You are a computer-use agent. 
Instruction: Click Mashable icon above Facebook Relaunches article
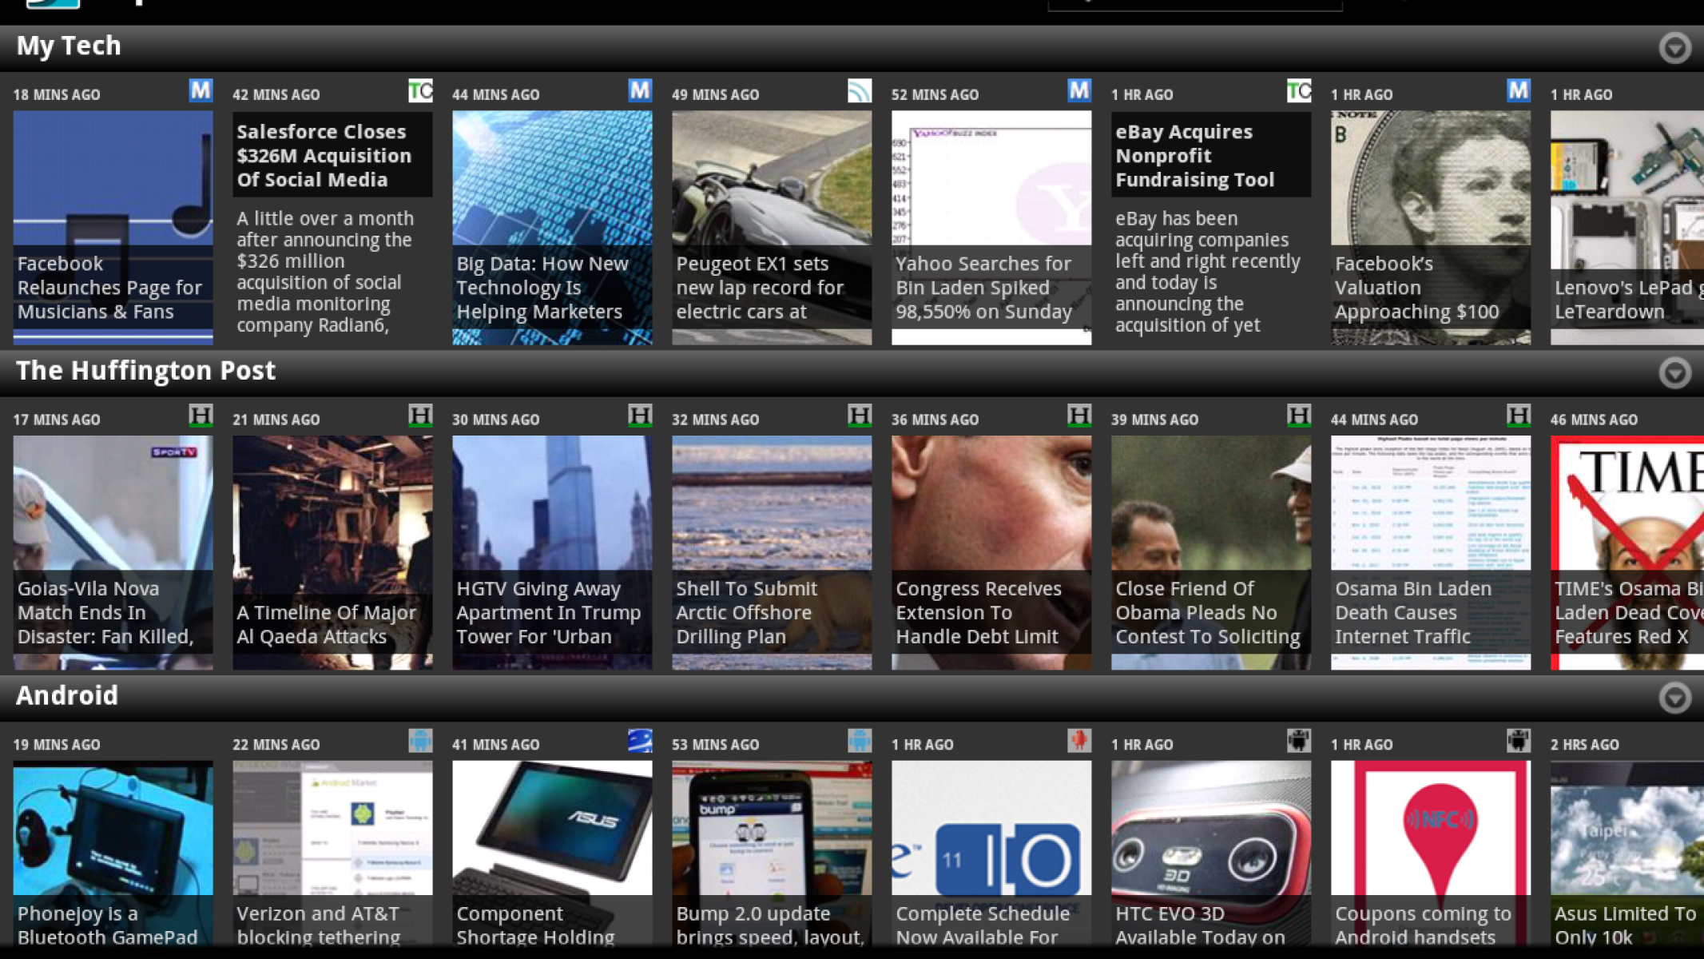[x=201, y=91]
